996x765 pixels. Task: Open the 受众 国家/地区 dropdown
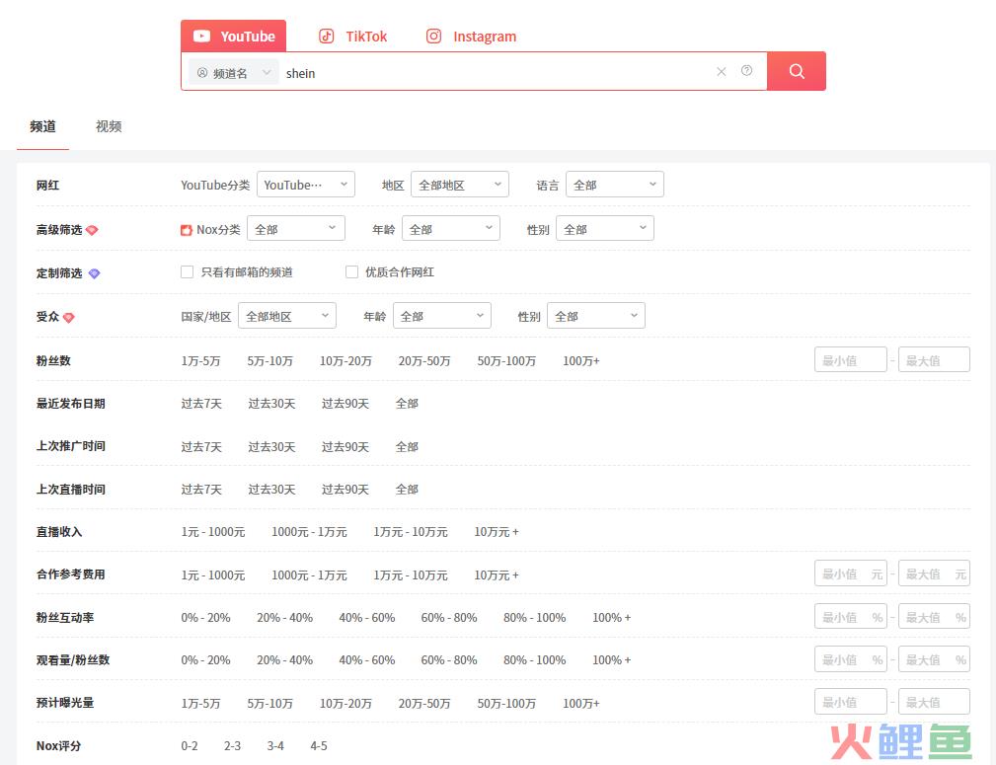[x=287, y=316]
